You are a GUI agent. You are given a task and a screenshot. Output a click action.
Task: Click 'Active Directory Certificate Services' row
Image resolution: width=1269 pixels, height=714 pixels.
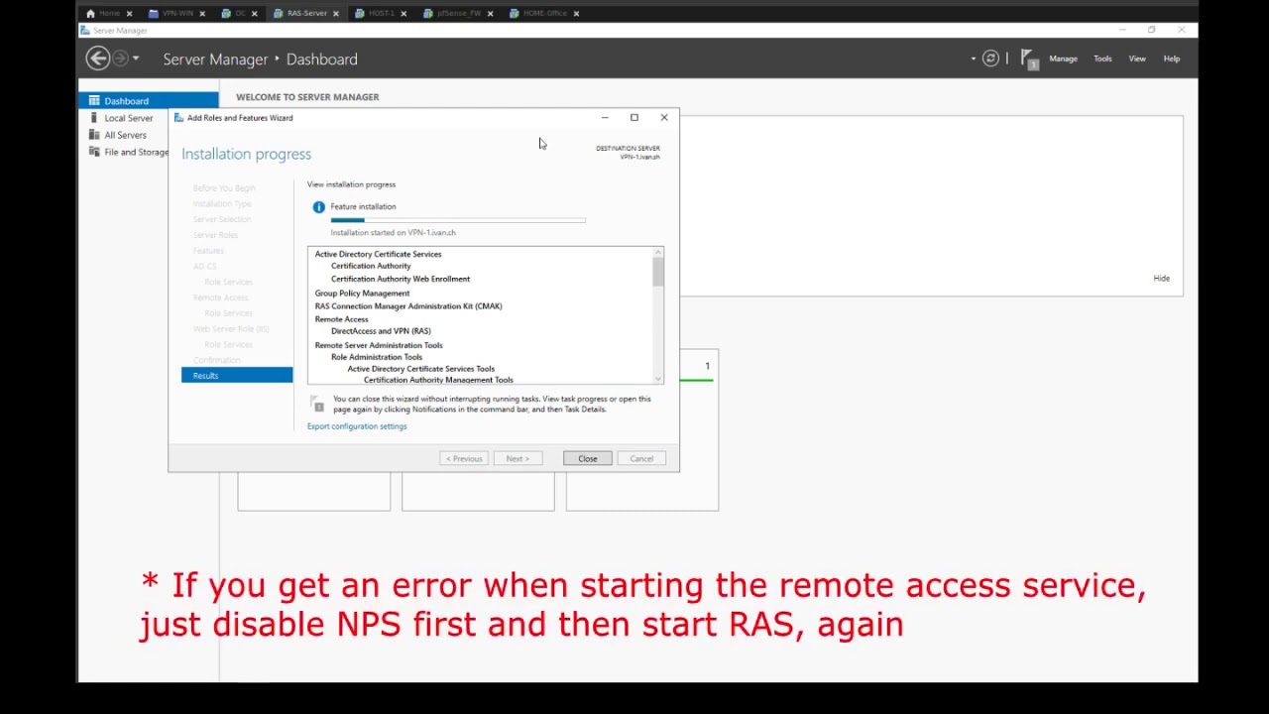click(378, 254)
